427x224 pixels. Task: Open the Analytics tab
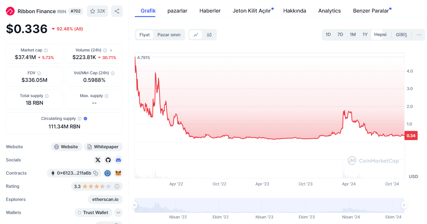point(329,11)
